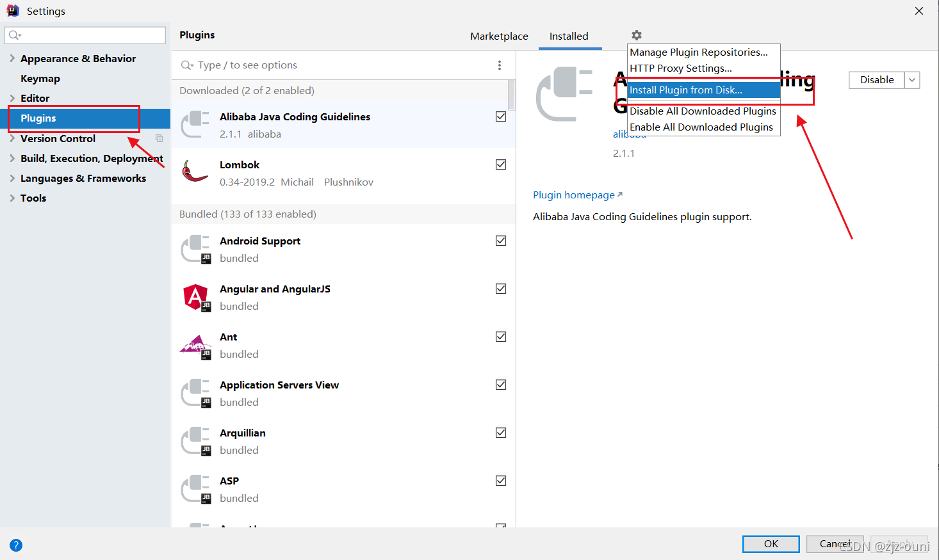Toggle Alibaba Java Coding Guidelines checkbox

tap(501, 116)
